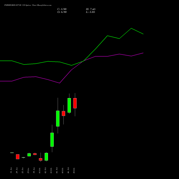Viewport: 179px width, 179px height.
Task: Select the 20 Jan date label
Action: click(x=17, y=170)
